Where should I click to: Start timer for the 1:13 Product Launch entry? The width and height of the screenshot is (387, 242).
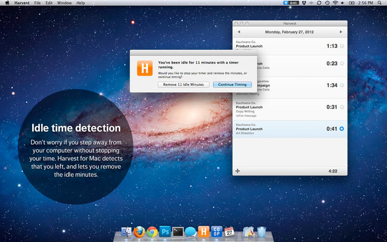click(342, 46)
